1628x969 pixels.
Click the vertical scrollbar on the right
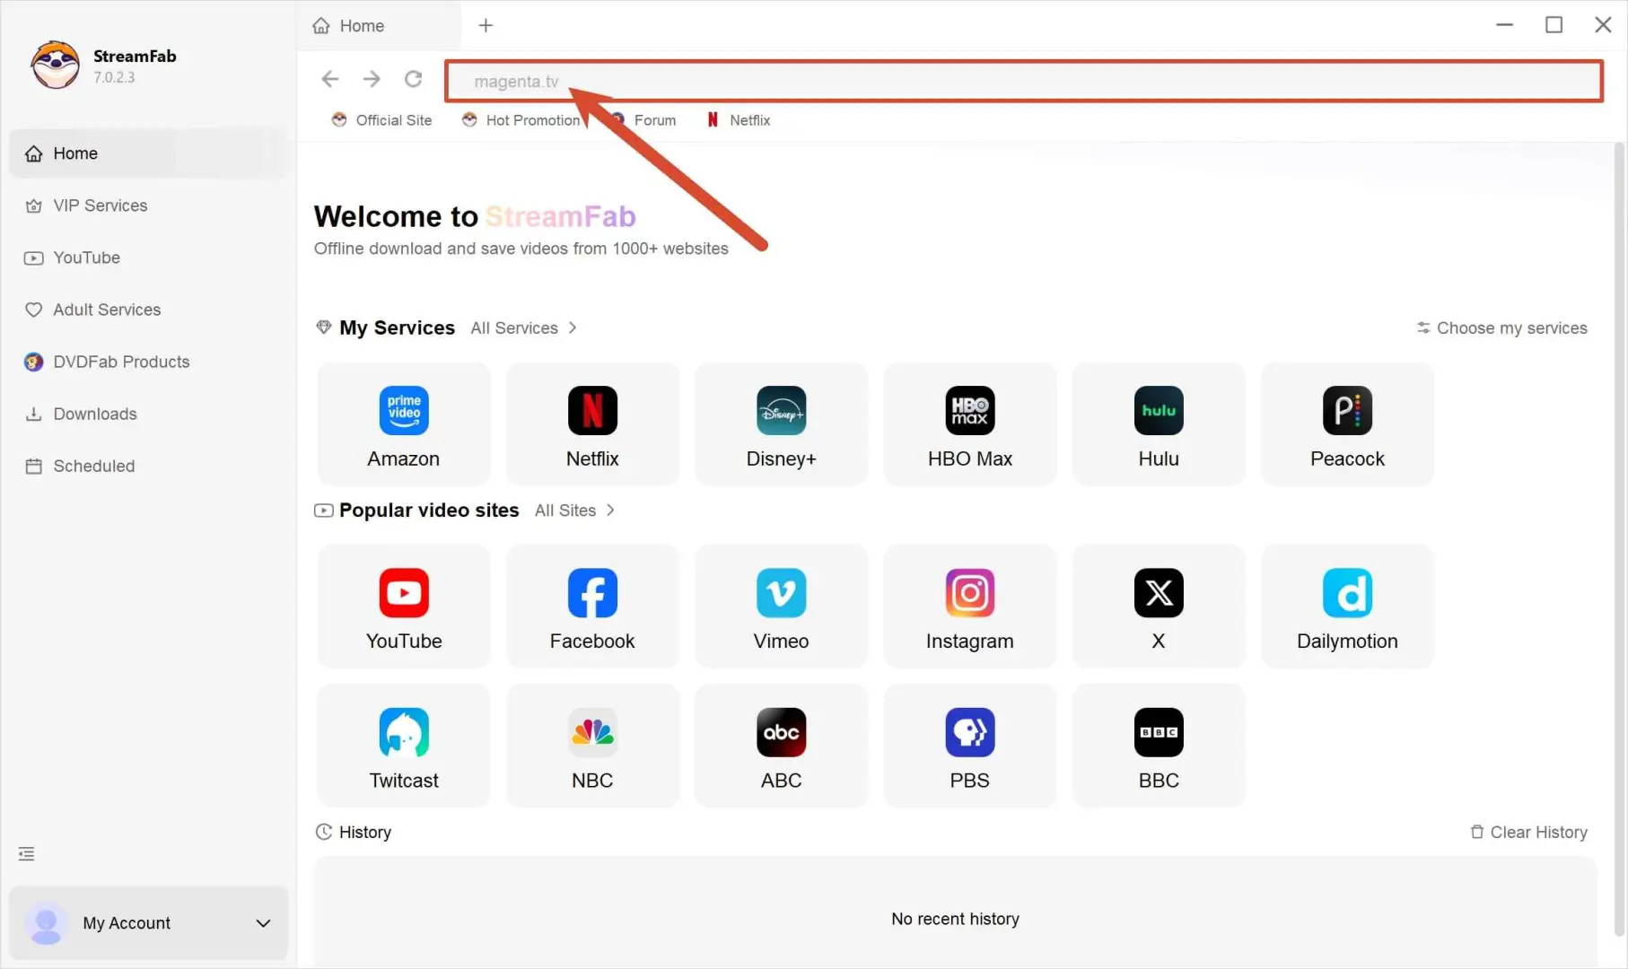(x=1619, y=538)
